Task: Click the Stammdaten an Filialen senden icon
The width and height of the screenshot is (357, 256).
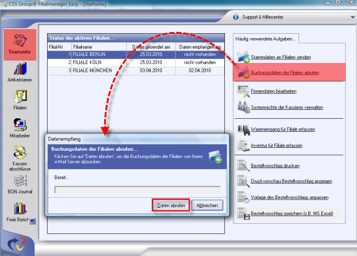Action: (243, 57)
